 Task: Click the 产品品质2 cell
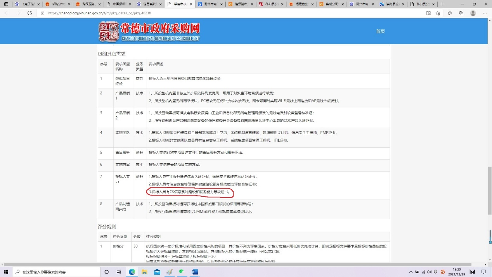(123, 118)
